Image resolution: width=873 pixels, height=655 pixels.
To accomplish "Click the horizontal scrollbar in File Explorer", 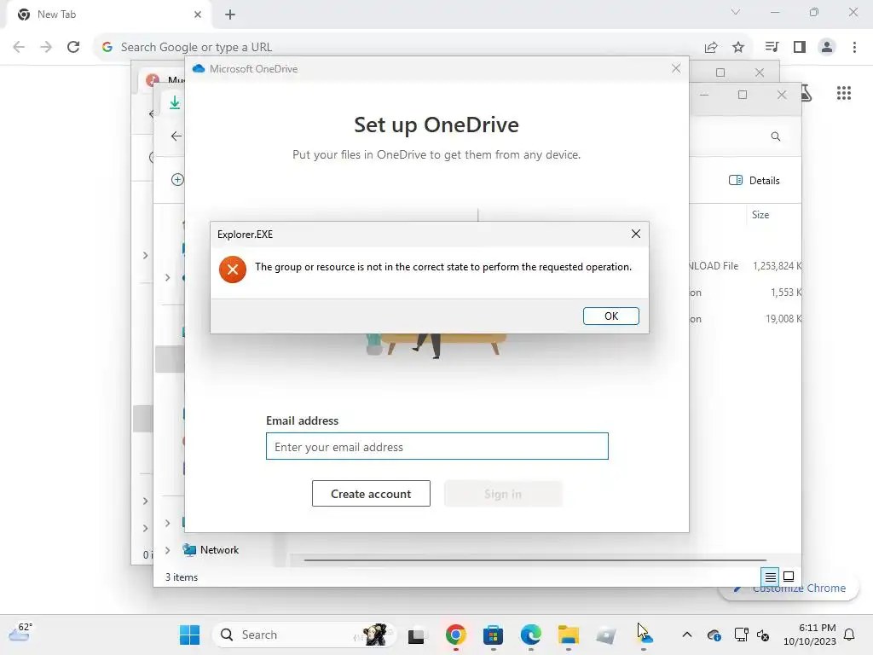I will pyautogui.click(x=535, y=559).
